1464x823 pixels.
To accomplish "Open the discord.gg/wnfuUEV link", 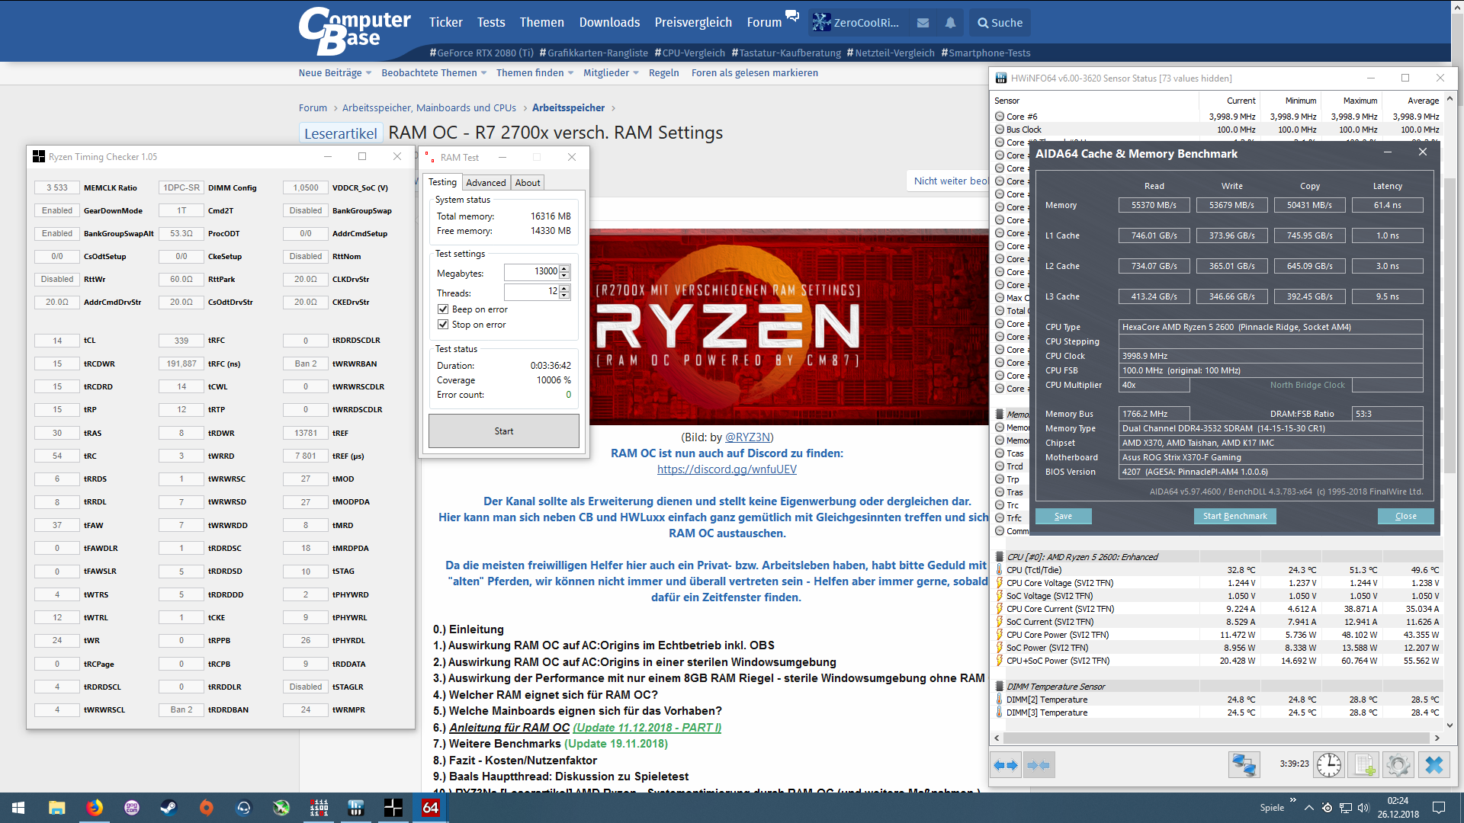I will click(x=727, y=469).
